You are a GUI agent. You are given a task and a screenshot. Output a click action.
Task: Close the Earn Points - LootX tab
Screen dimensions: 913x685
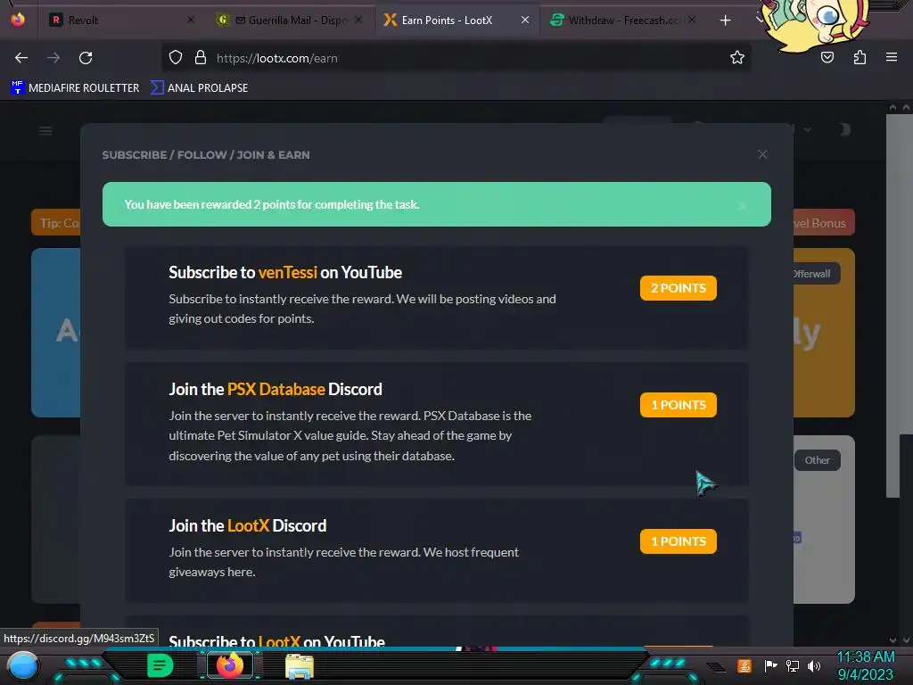coord(525,20)
